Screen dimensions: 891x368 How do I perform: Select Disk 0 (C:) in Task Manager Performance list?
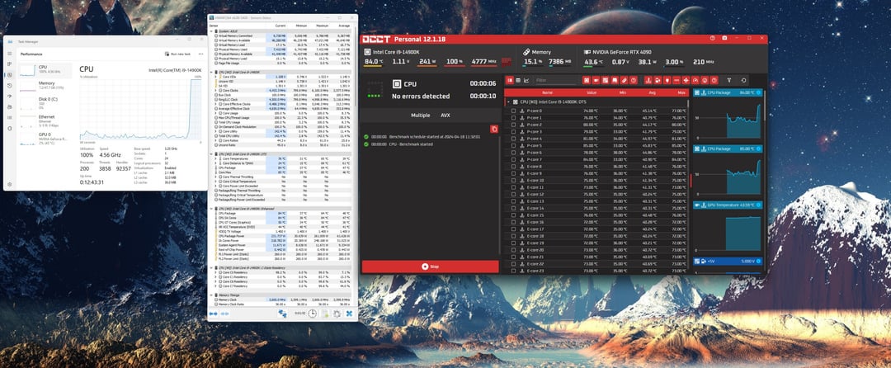coord(45,103)
